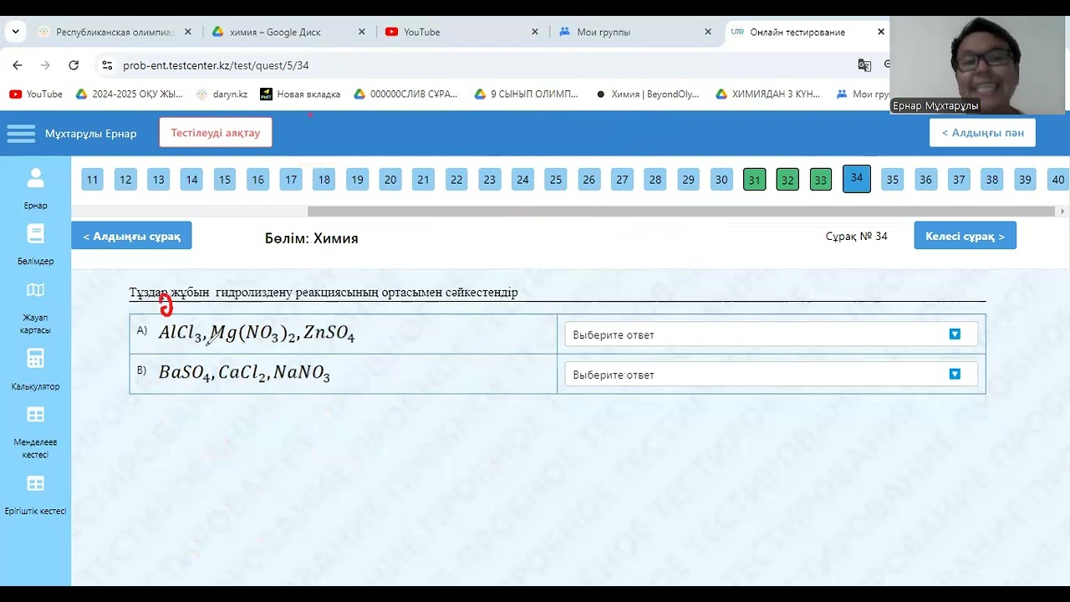The image size is (1070, 602).
Task: Open the Калькулятор icon
Action: tap(35, 359)
